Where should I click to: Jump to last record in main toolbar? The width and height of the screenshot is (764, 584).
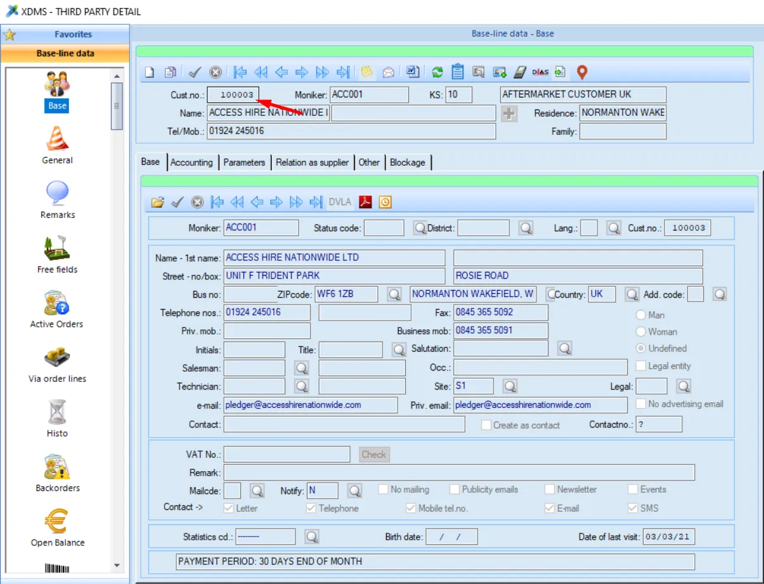coord(343,72)
